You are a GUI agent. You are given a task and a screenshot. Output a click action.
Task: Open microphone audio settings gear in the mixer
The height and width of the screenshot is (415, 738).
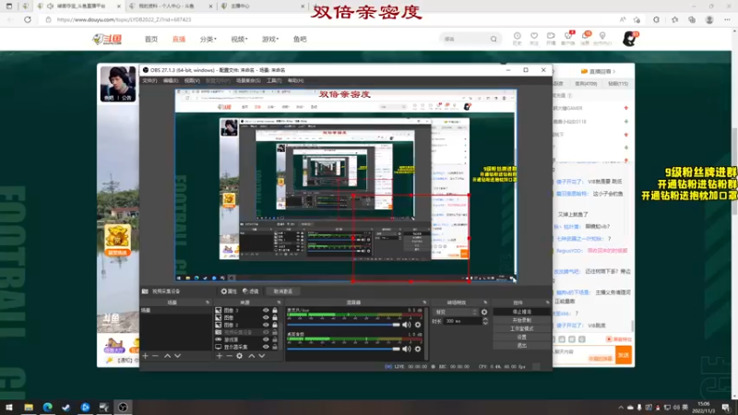[418, 325]
